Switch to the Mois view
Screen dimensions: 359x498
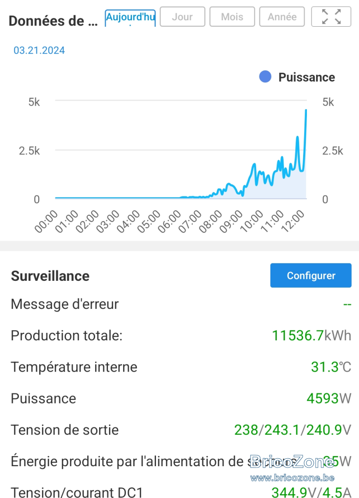[232, 17]
